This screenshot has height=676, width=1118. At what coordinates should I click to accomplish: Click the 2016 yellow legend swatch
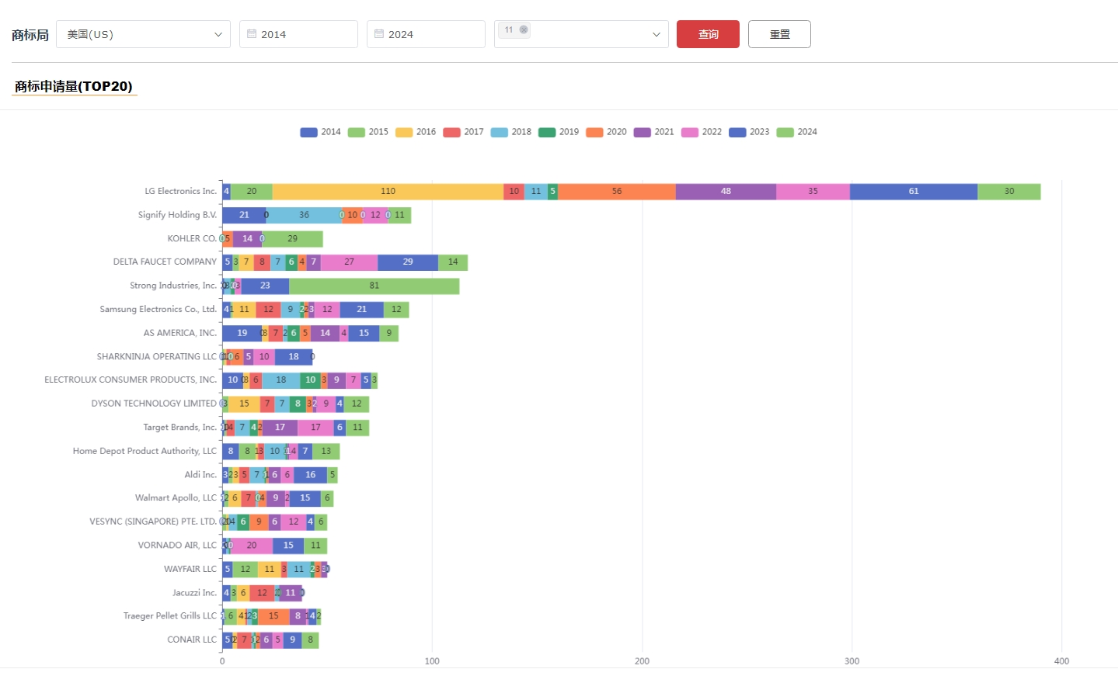(404, 132)
